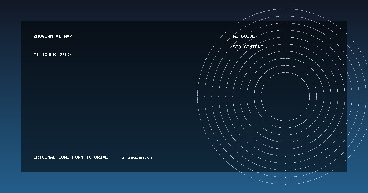Image resolution: width=368 pixels, height=193 pixels.
Task: Click the SEO CONTENT label
Action: tap(248, 47)
